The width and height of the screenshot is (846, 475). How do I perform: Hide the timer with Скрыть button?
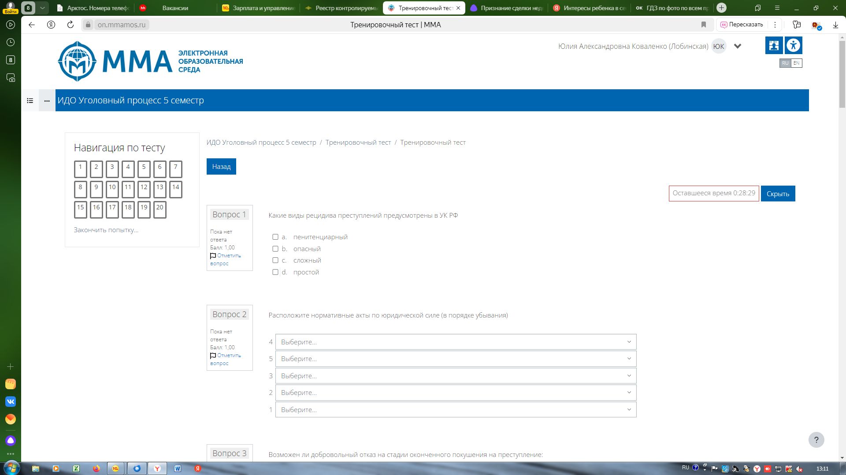pyautogui.click(x=778, y=194)
